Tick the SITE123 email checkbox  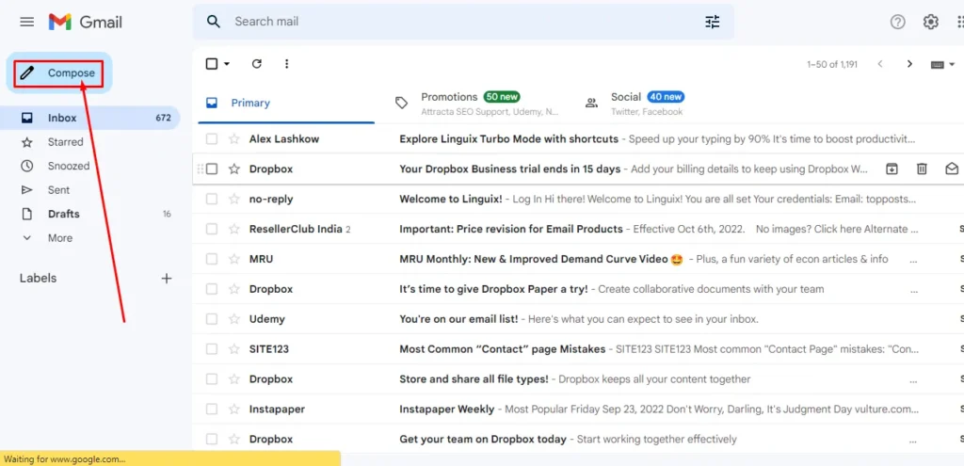[212, 349]
